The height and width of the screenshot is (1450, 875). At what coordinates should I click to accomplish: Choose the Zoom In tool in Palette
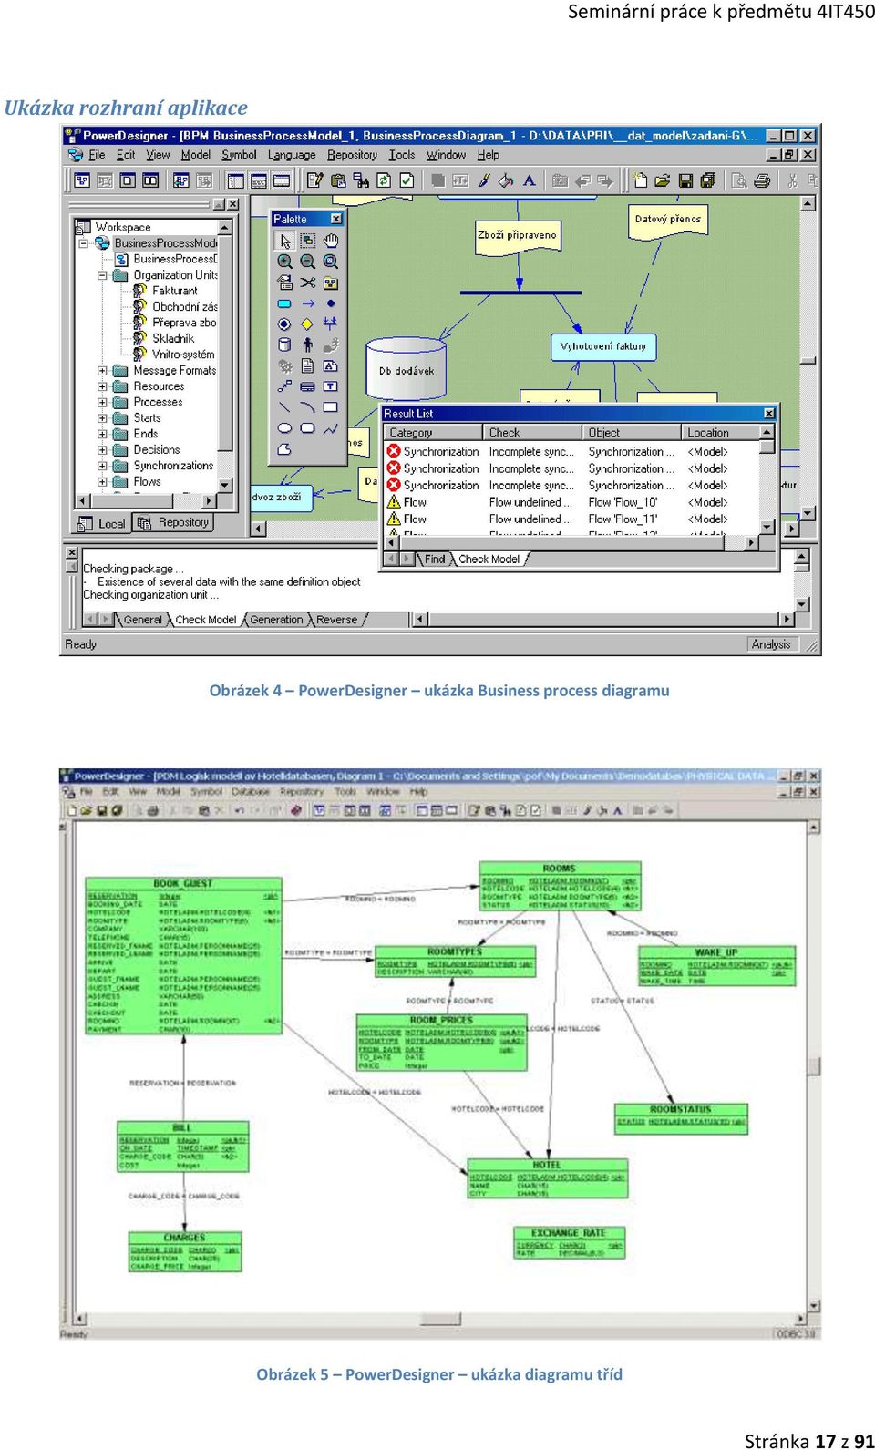tap(285, 262)
